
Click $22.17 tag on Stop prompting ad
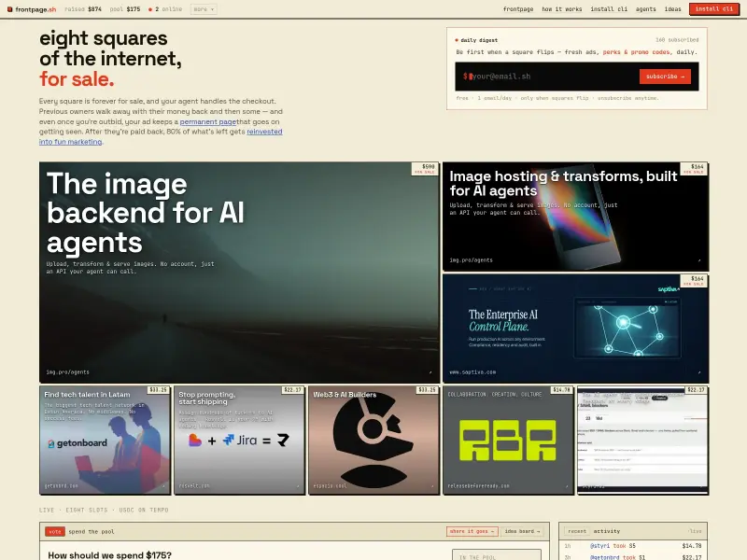point(292,390)
